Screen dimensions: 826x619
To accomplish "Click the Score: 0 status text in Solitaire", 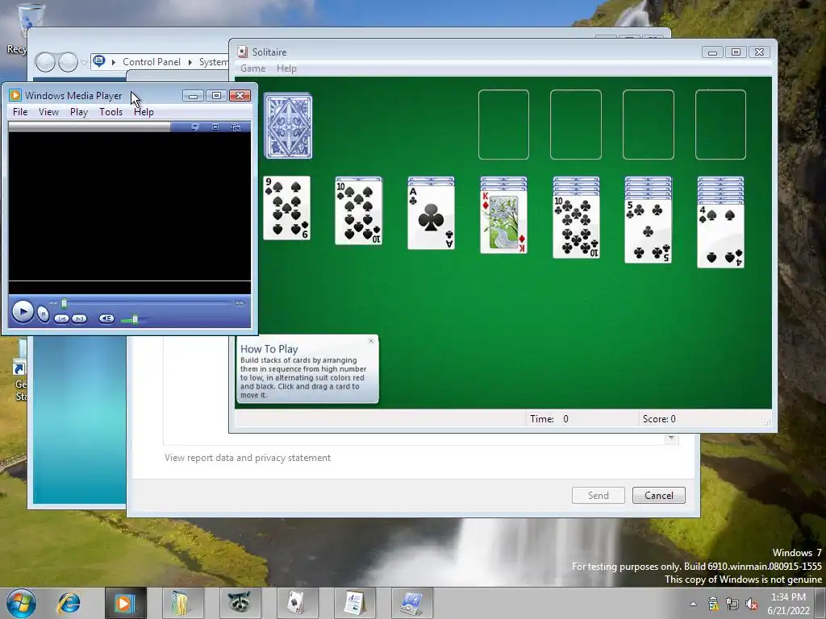I will tap(659, 419).
